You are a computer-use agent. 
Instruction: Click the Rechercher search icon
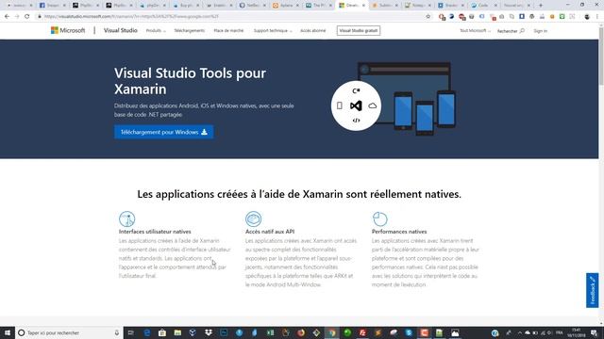(x=522, y=31)
